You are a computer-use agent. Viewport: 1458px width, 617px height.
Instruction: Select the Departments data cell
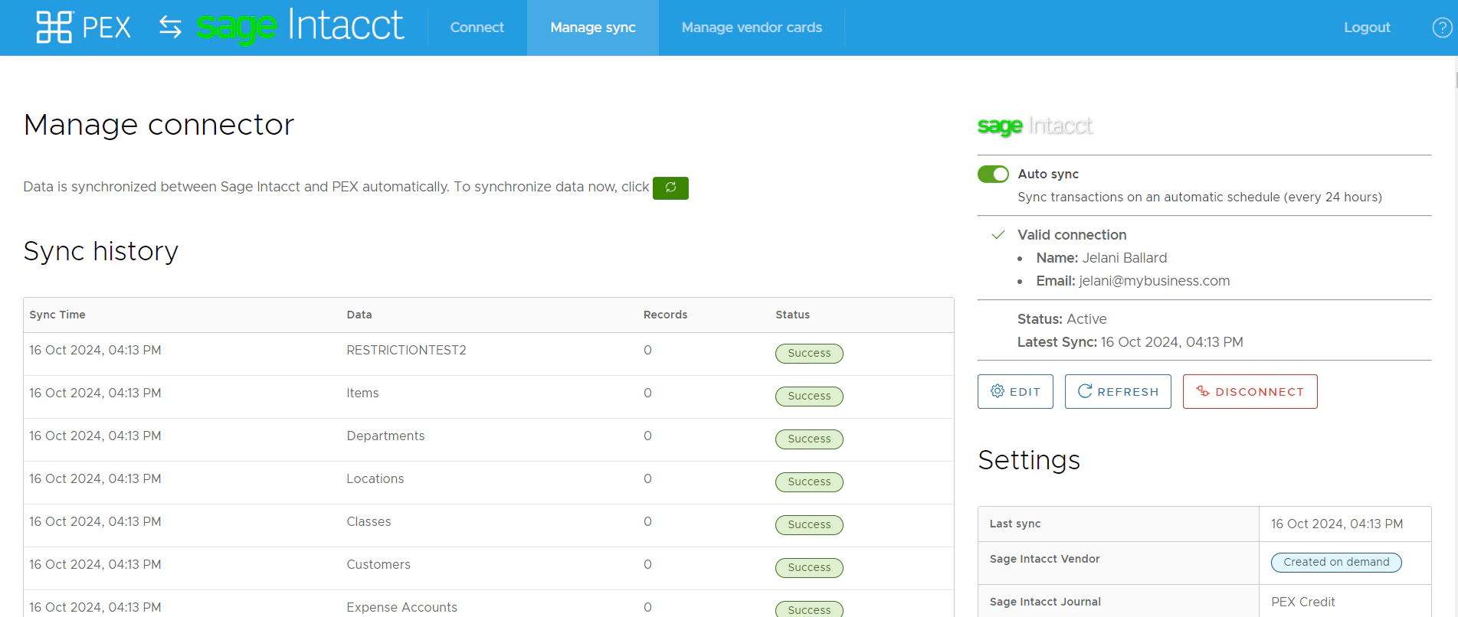385,436
